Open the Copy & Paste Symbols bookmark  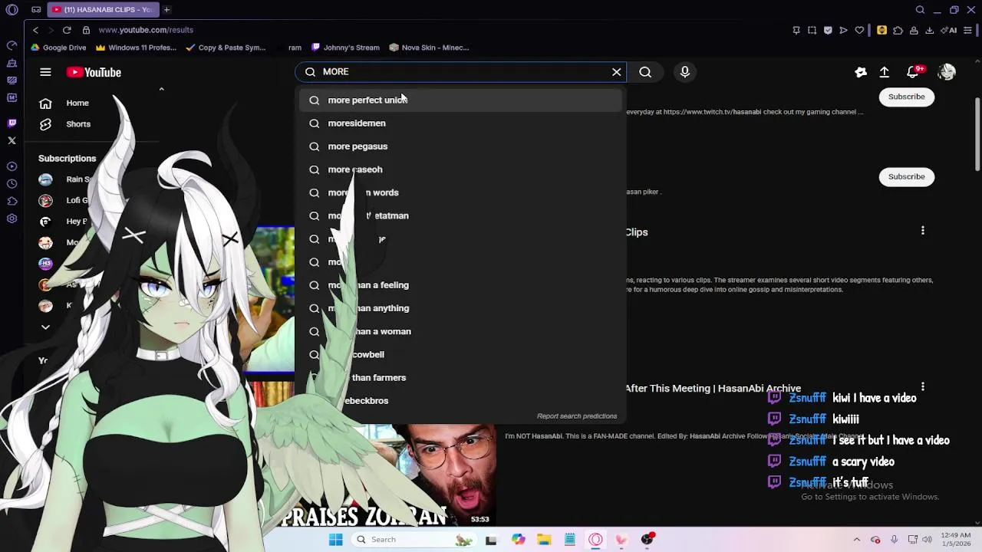click(x=226, y=48)
